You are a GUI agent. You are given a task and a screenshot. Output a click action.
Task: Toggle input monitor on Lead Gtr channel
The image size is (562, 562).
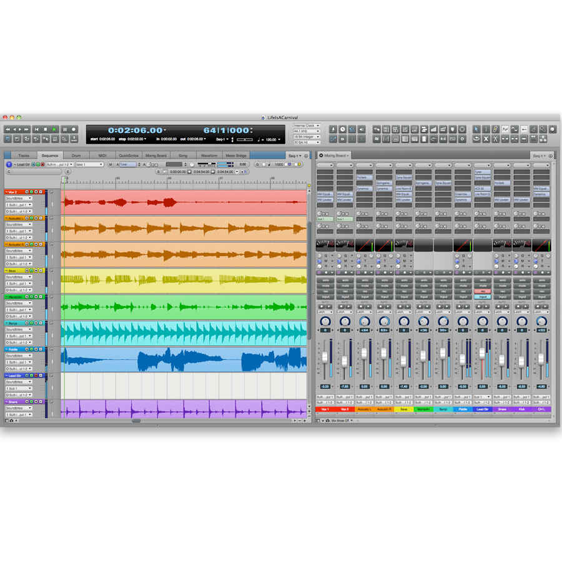click(x=483, y=297)
